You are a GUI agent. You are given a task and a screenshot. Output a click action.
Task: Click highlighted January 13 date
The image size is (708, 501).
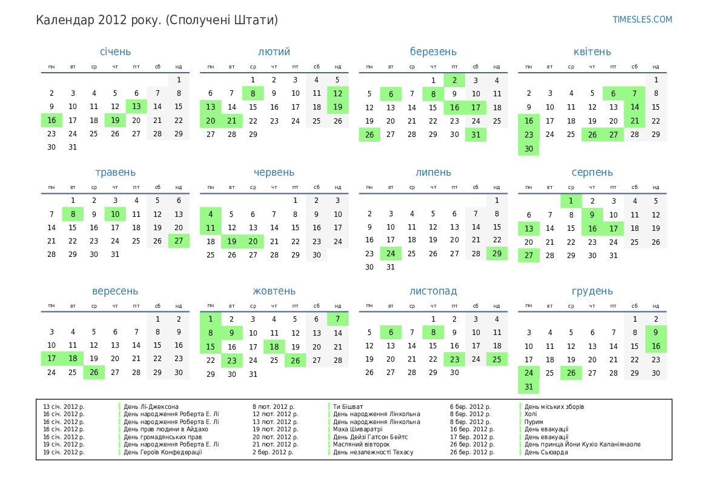(136, 107)
